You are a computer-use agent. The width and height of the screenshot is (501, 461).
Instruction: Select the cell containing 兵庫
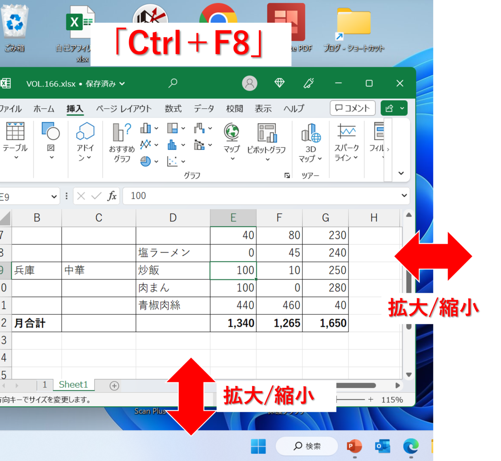click(37, 270)
